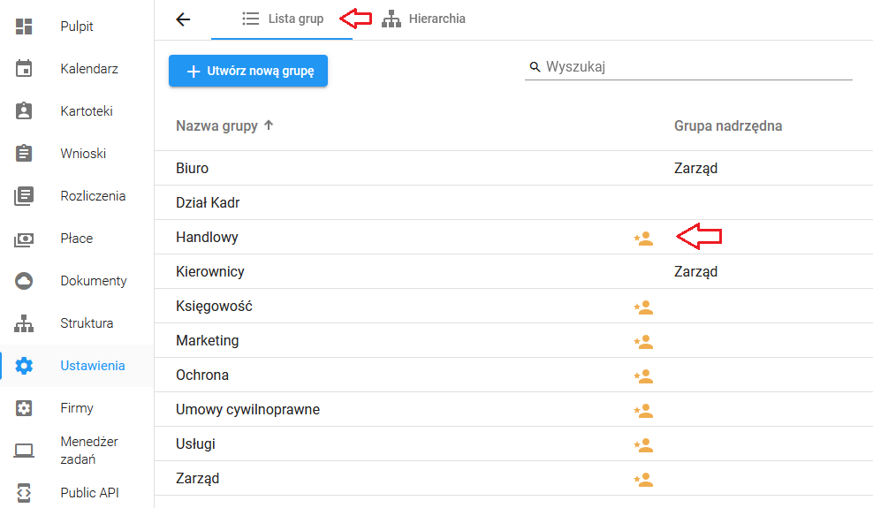
Task: Select the Lista grup tab
Action: [282, 19]
